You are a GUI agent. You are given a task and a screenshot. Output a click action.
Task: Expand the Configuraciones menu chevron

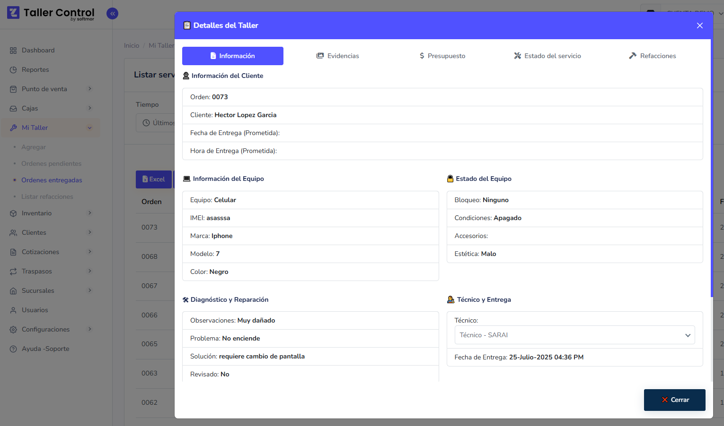(x=90, y=329)
